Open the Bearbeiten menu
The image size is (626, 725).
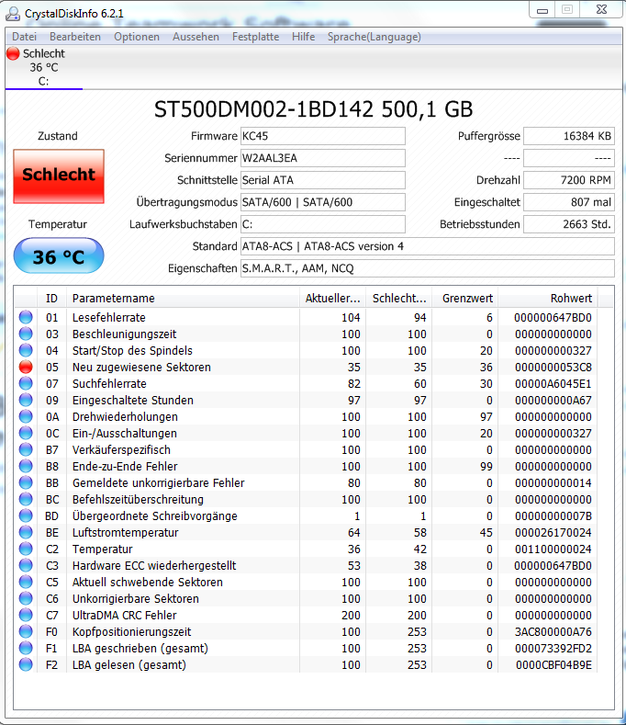point(75,37)
